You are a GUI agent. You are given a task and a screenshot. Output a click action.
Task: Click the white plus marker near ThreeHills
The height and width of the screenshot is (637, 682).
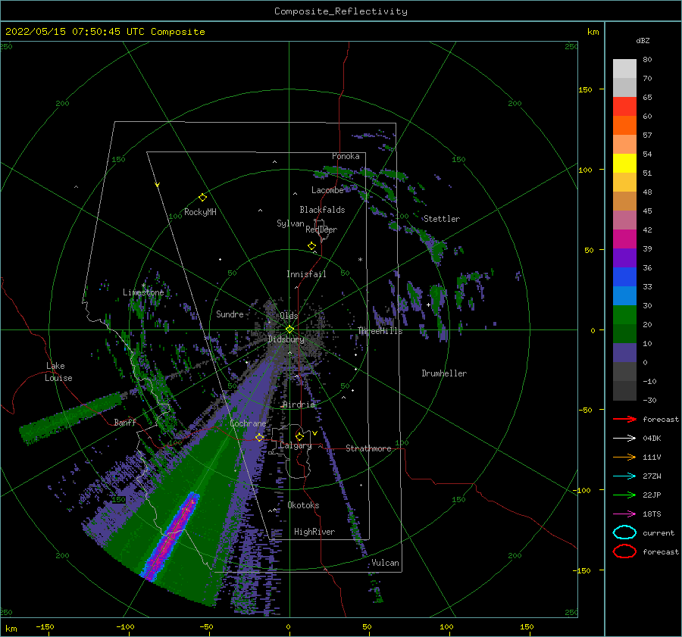[x=428, y=304]
